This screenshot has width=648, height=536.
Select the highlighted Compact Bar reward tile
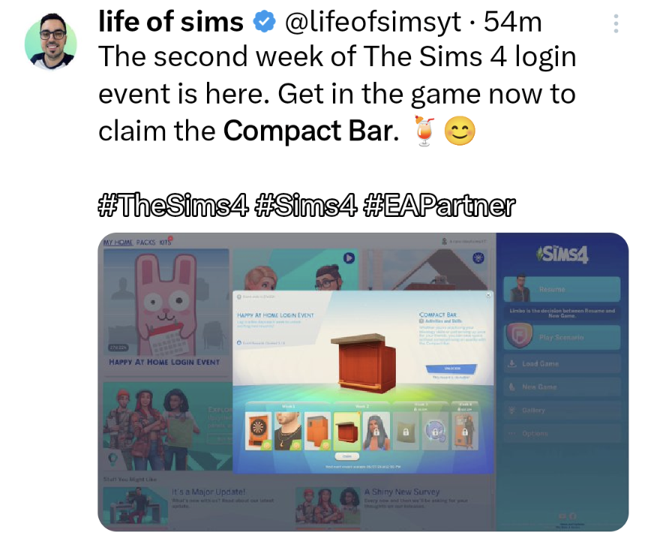coord(347,431)
